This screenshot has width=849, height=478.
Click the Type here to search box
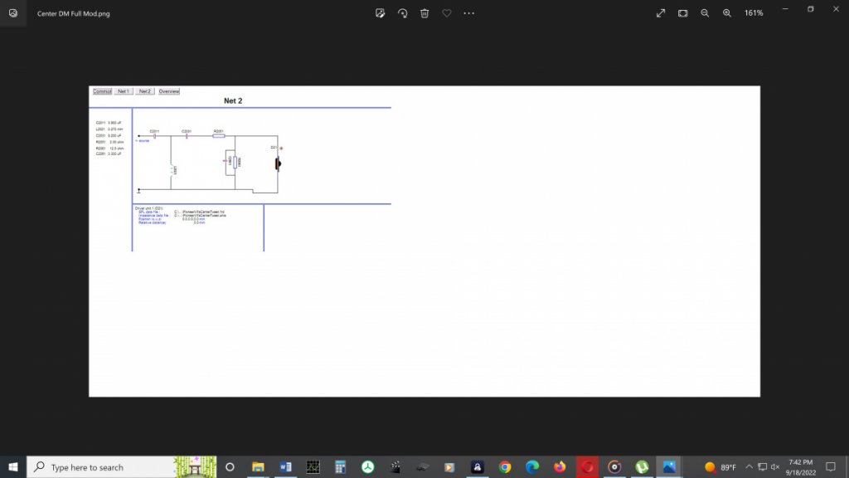click(x=122, y=466)
